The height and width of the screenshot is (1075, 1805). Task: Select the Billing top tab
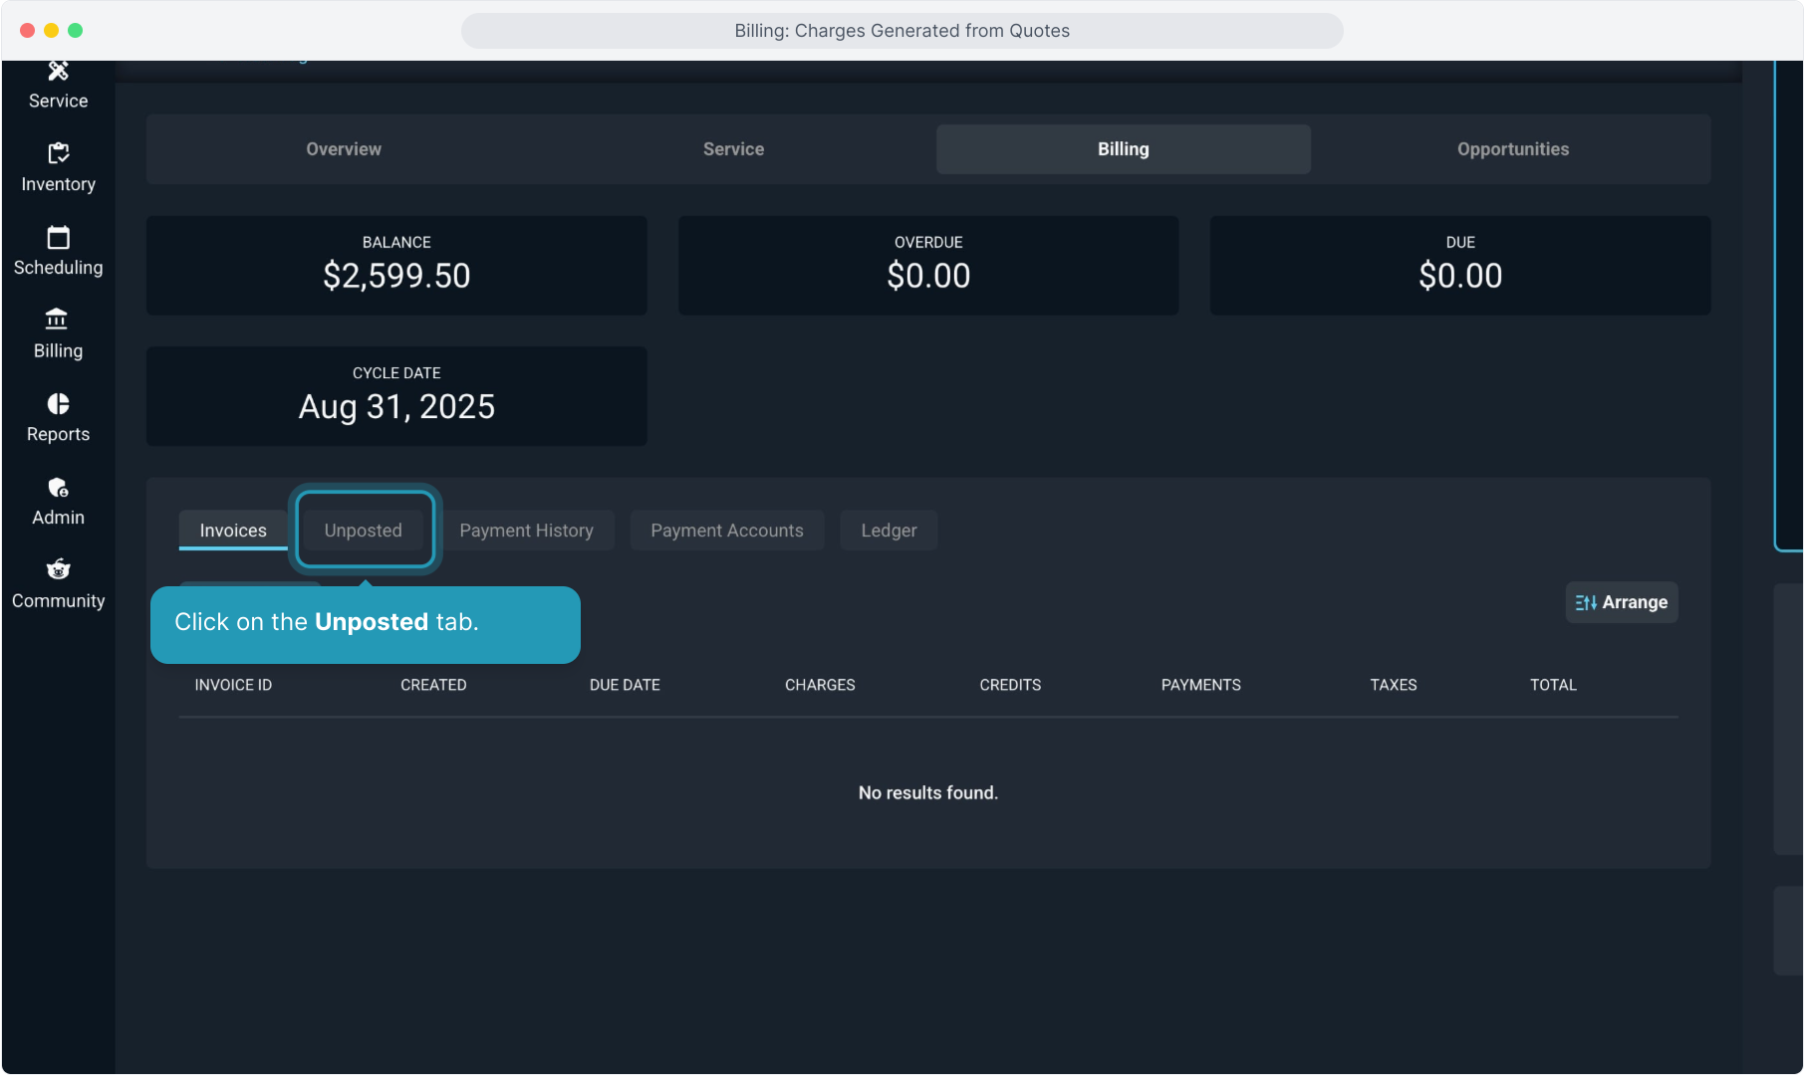click(x=1123, y=149)
